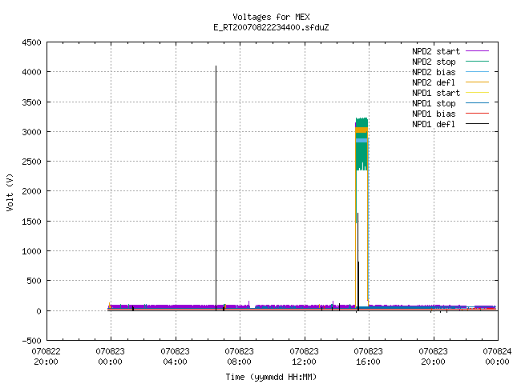This screenshot has width=513, height=384.
Task: Click the yellow NPD1 start legend line
Action: [x=477, y=93]
